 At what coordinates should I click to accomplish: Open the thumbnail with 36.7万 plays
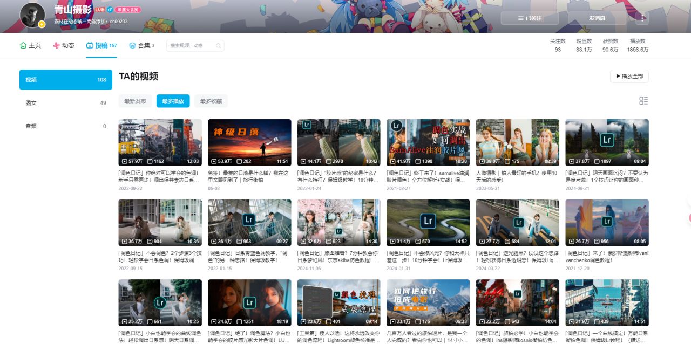click(160, 223)
